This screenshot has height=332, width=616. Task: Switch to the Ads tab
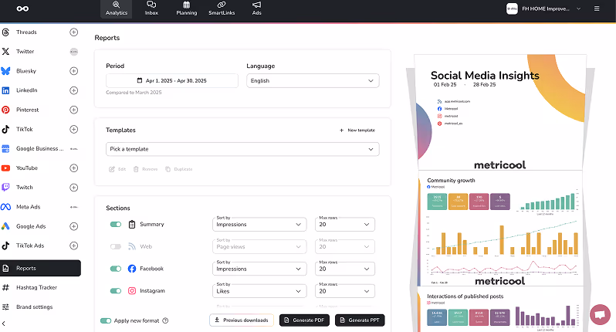(256, 8)
